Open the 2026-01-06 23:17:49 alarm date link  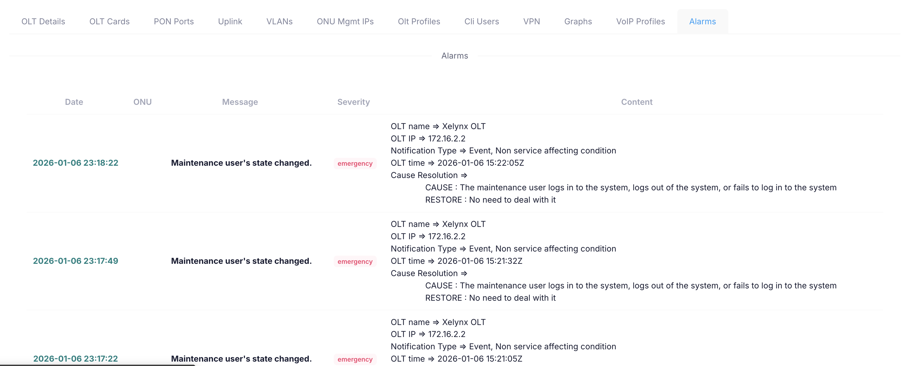click(x=76, y=261)
